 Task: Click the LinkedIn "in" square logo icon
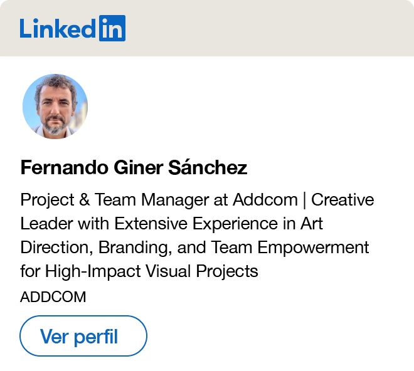click(112, 28)
